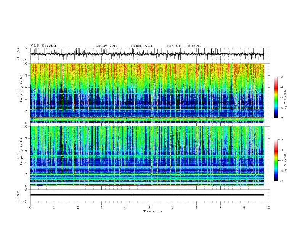
Task: Click the "2" tick on the time axis
Action: [78, 207]
